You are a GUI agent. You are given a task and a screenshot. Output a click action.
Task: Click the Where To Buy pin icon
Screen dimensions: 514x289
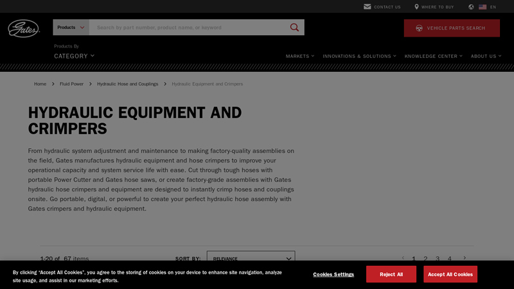(x=416, y=6)
